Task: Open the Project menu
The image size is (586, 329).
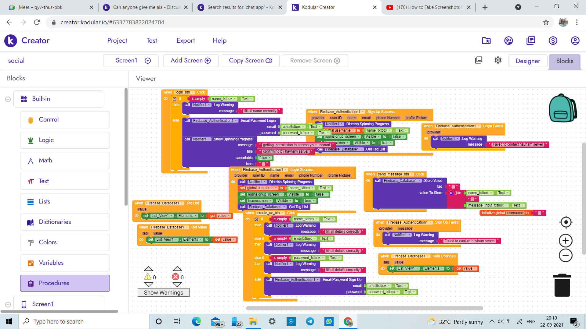Action: click(117, 41)
